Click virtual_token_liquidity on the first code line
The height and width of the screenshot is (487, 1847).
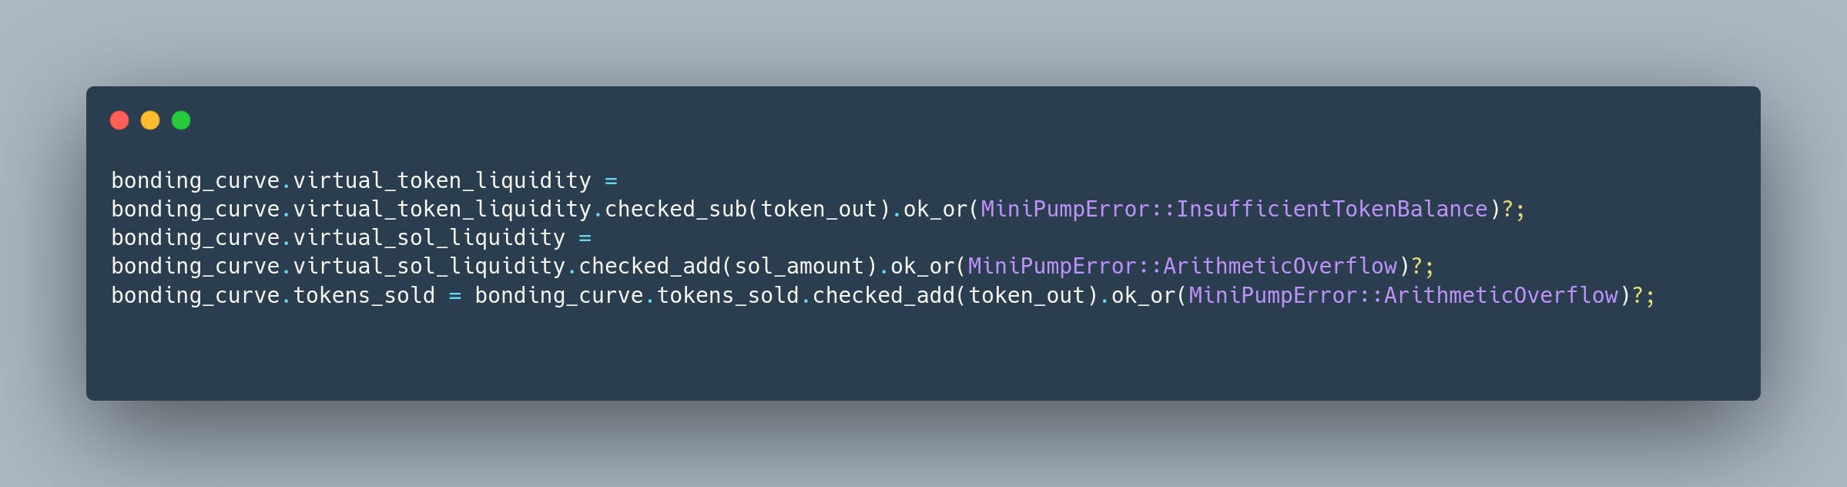tap(442, 180)
